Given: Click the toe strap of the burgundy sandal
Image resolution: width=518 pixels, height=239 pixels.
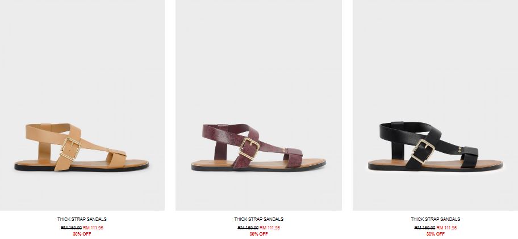Looking at the screenshot, I should tap(293, 157).
